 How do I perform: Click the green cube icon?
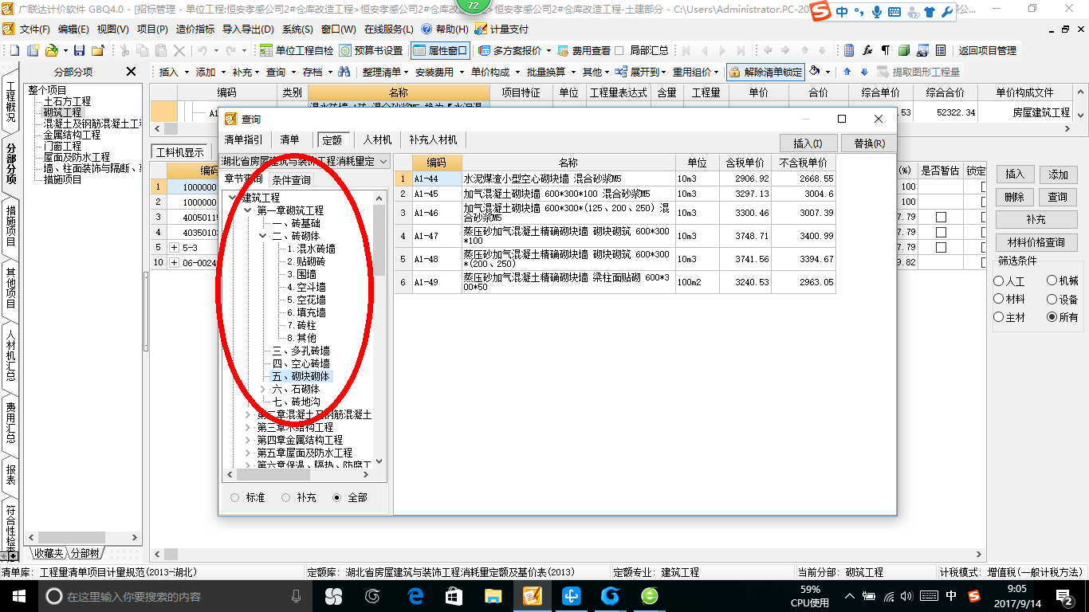904,50
